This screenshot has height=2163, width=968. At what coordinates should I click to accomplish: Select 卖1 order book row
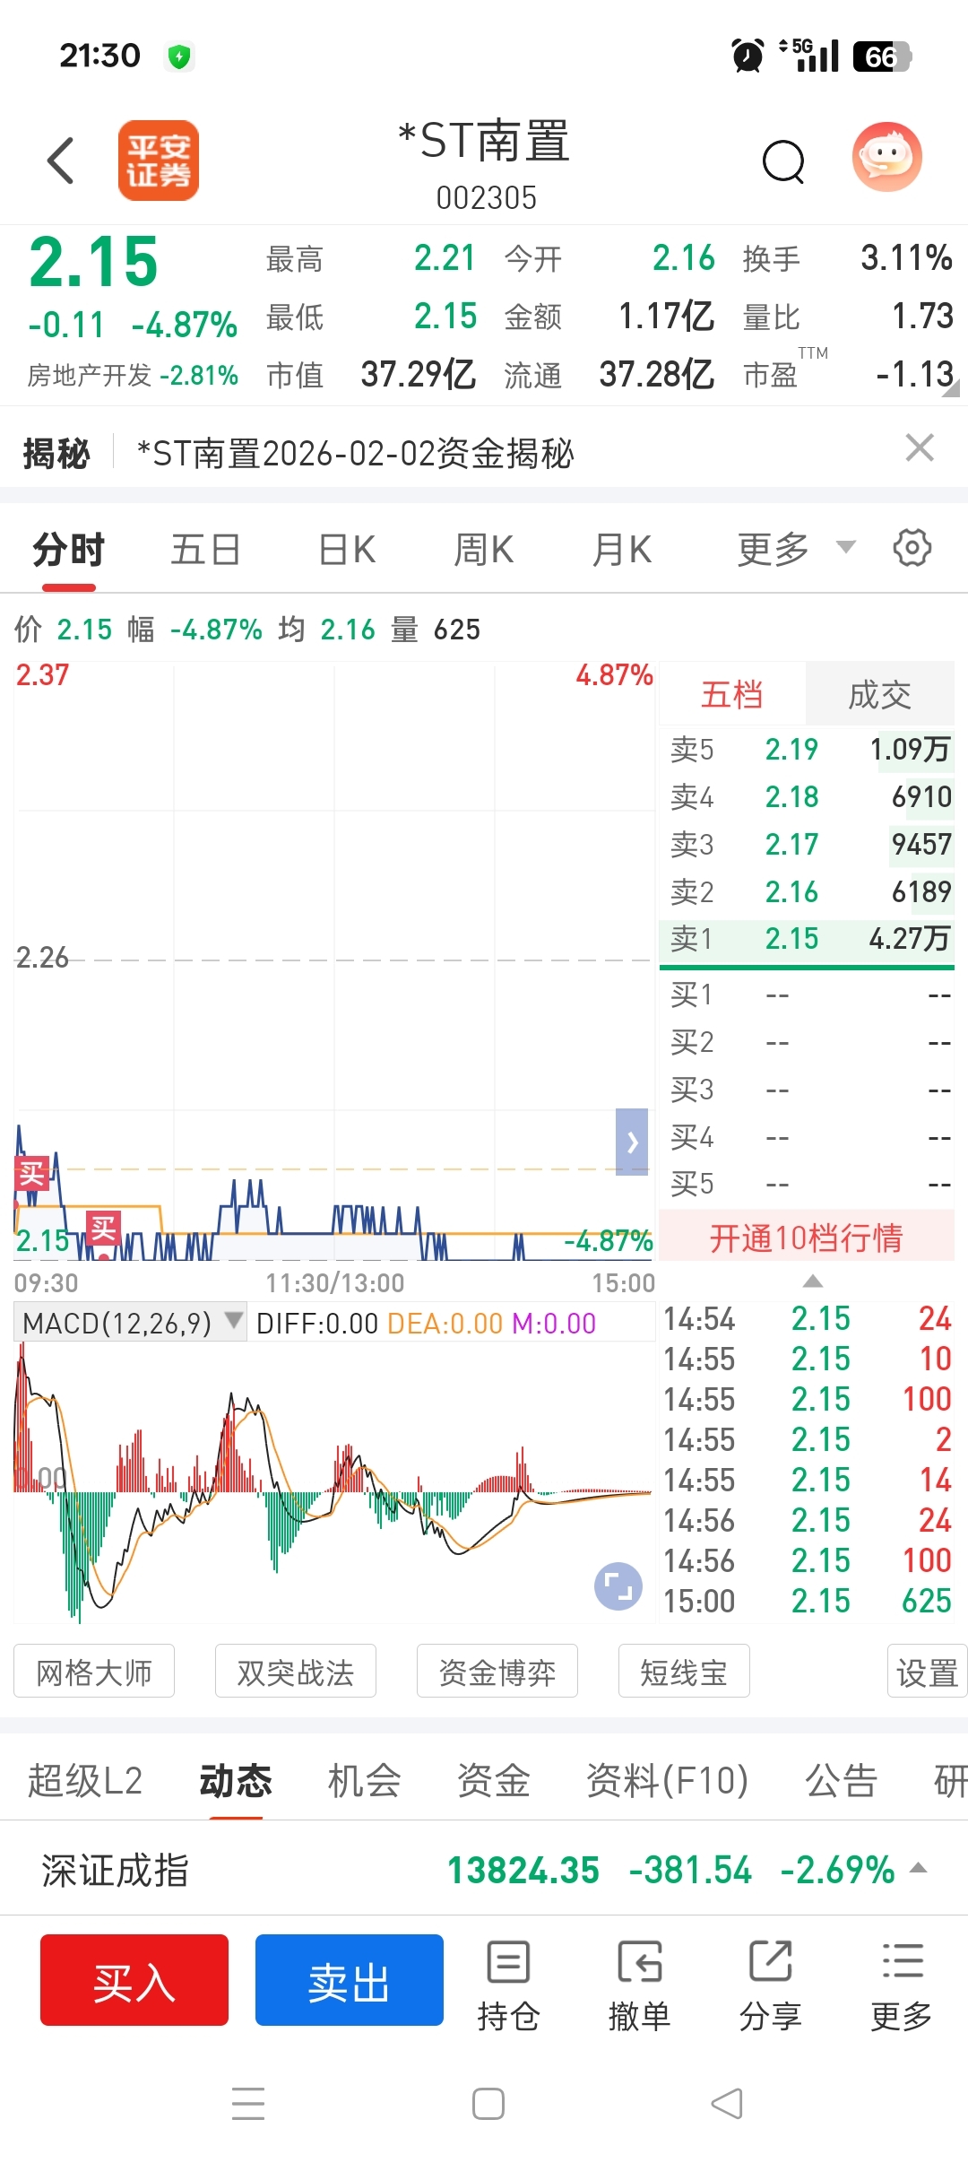point(807,939)
